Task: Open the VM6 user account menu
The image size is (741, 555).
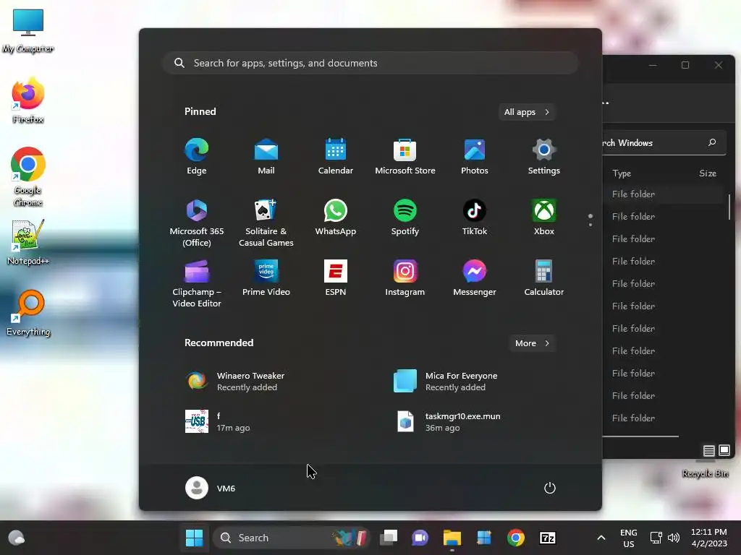Action: click(211, 488)
